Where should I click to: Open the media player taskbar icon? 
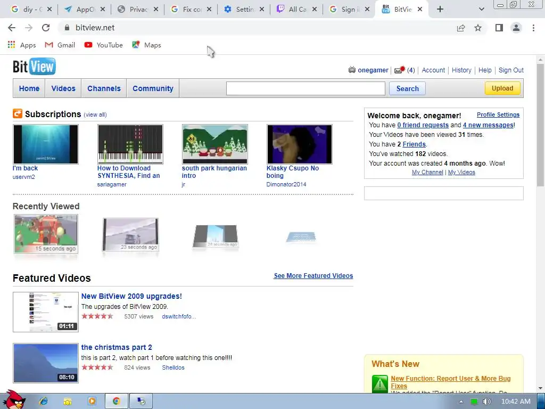pyautogui.click(x=92, y=402)
